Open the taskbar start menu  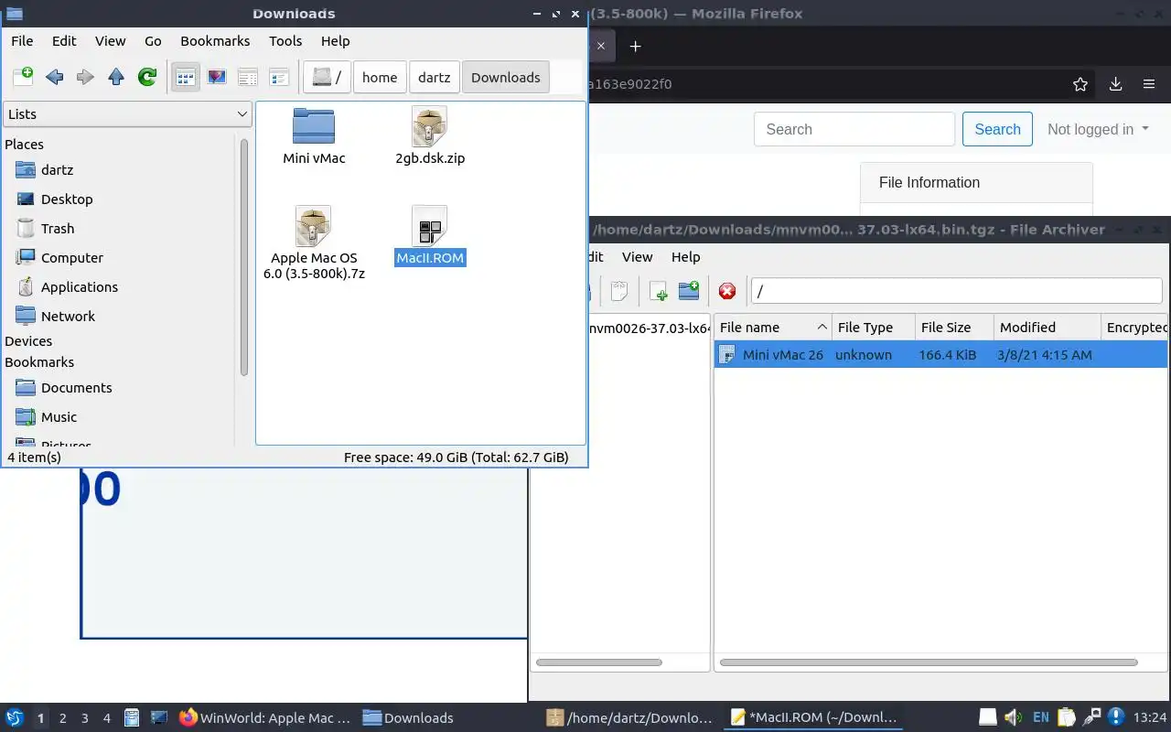pyautogui.click(x=15, y=717)
